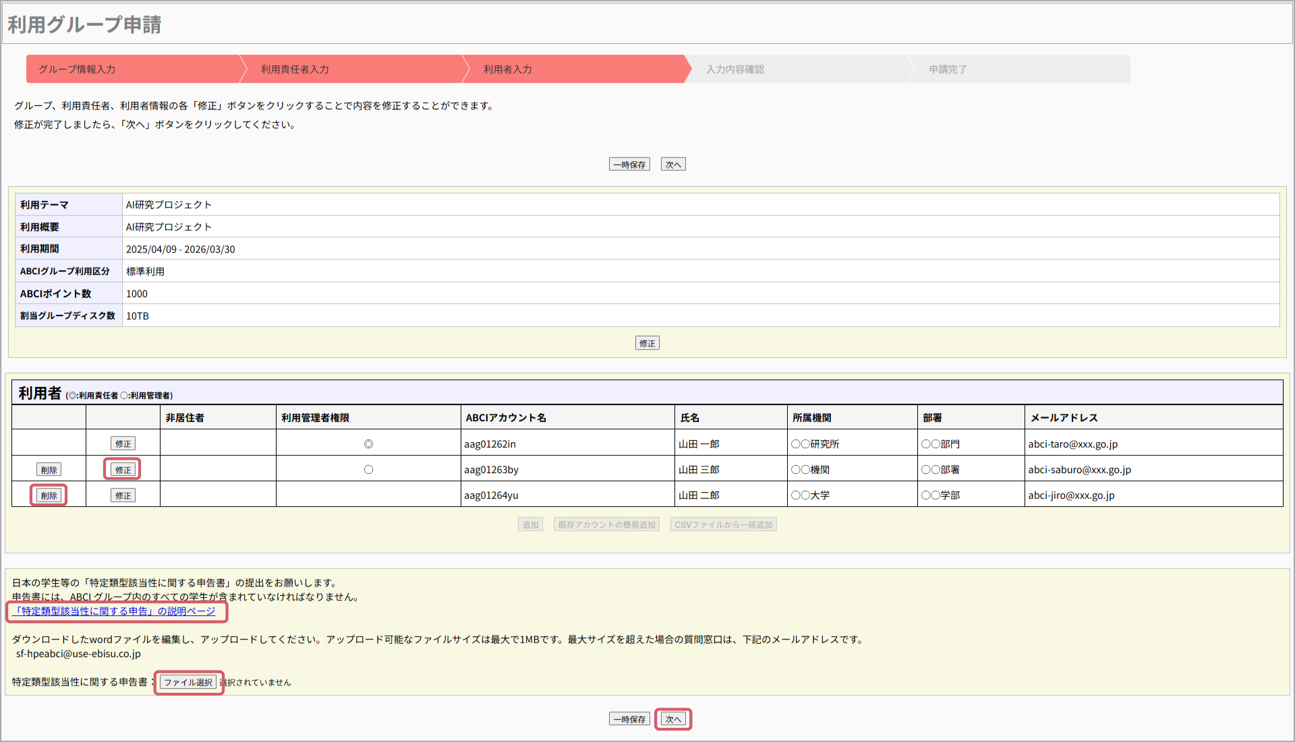Click the bottom 次へ button

coord(673,719)
